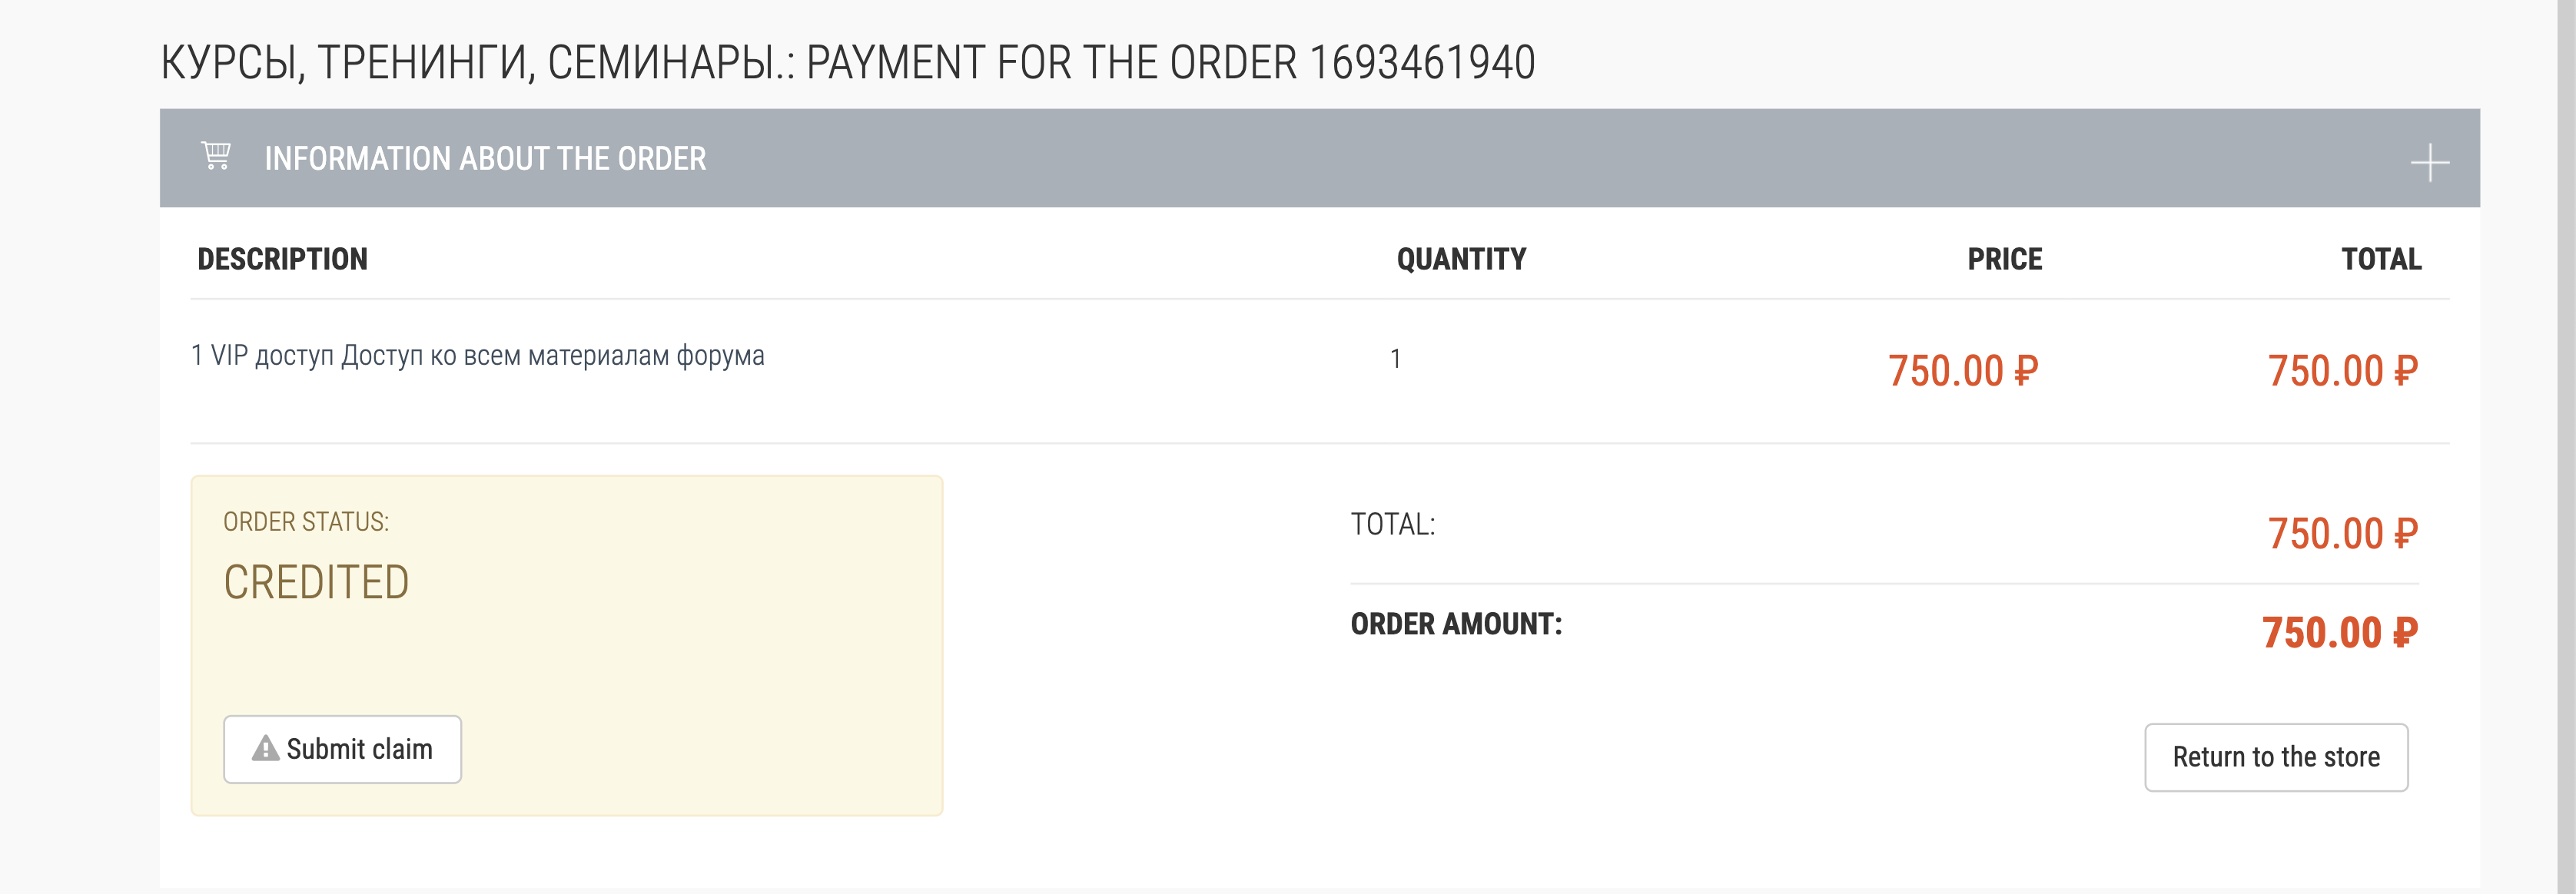The width and height of the screenshot is (2576, 894).
Task: Click the Order Status label
Action: pyautogui.click(x=306, y=522)
